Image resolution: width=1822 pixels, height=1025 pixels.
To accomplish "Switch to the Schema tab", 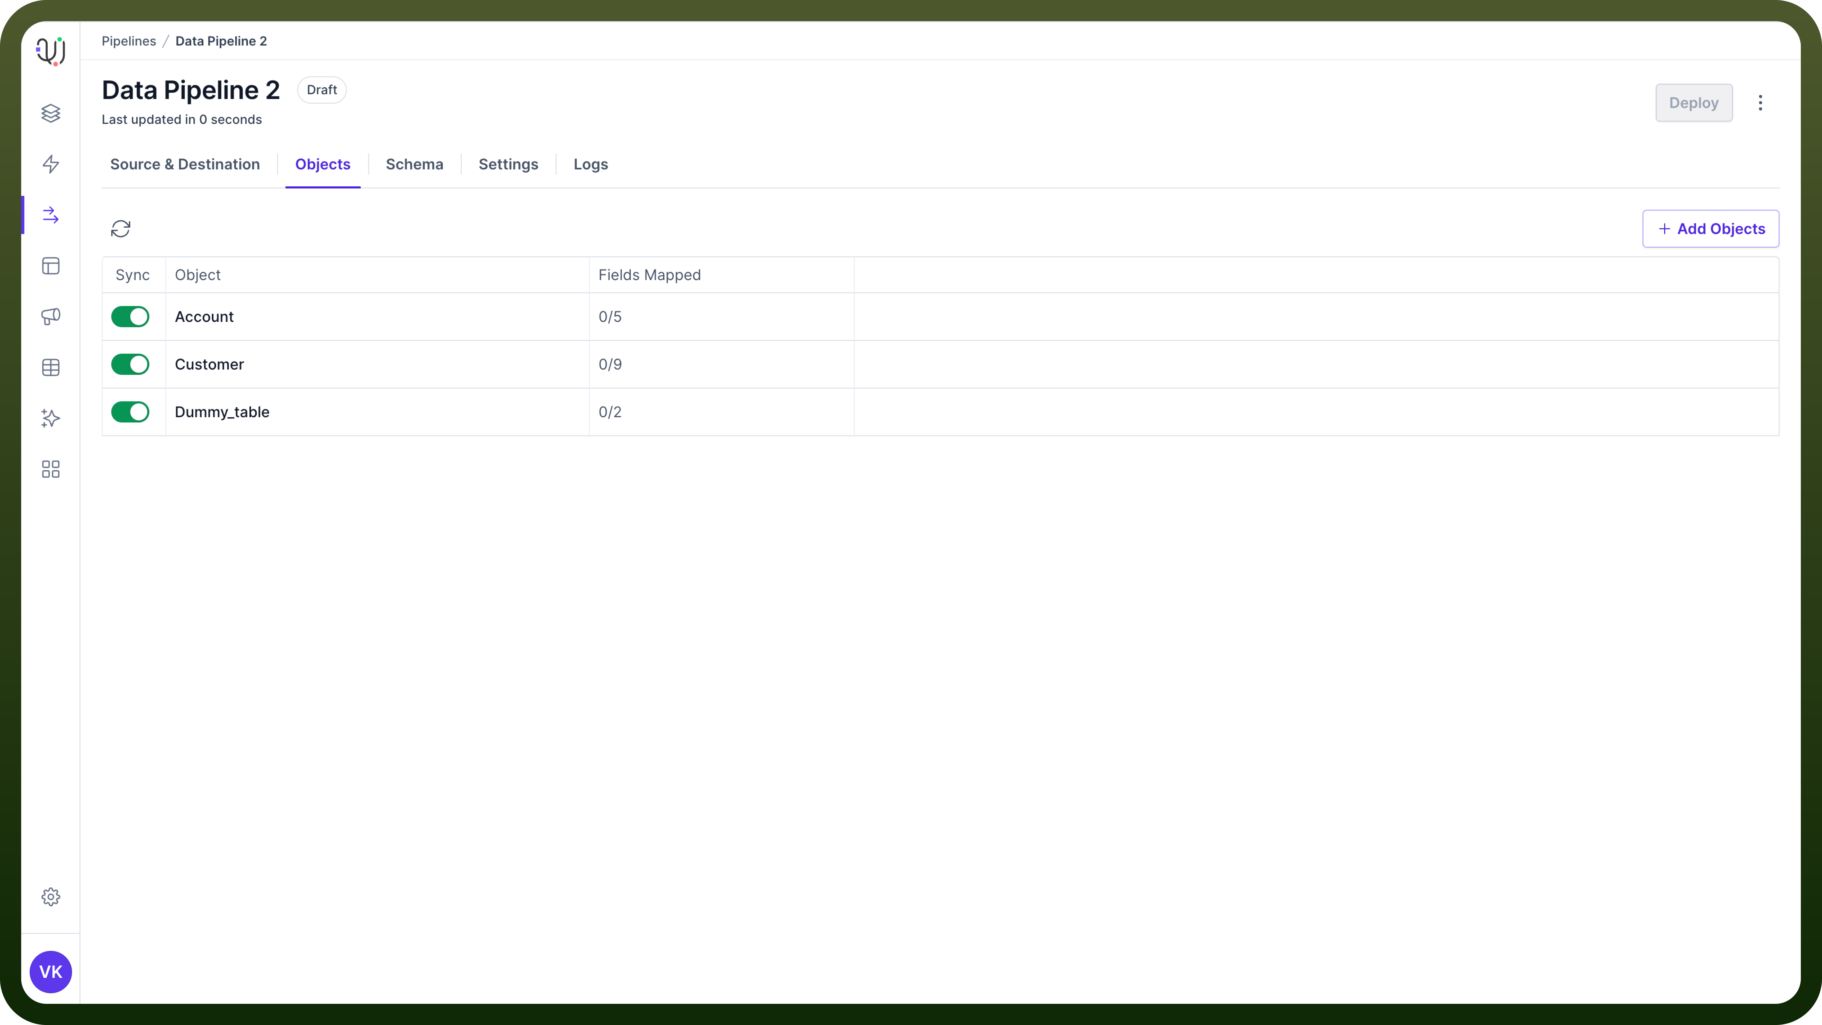I will click(x=414, y=164).
